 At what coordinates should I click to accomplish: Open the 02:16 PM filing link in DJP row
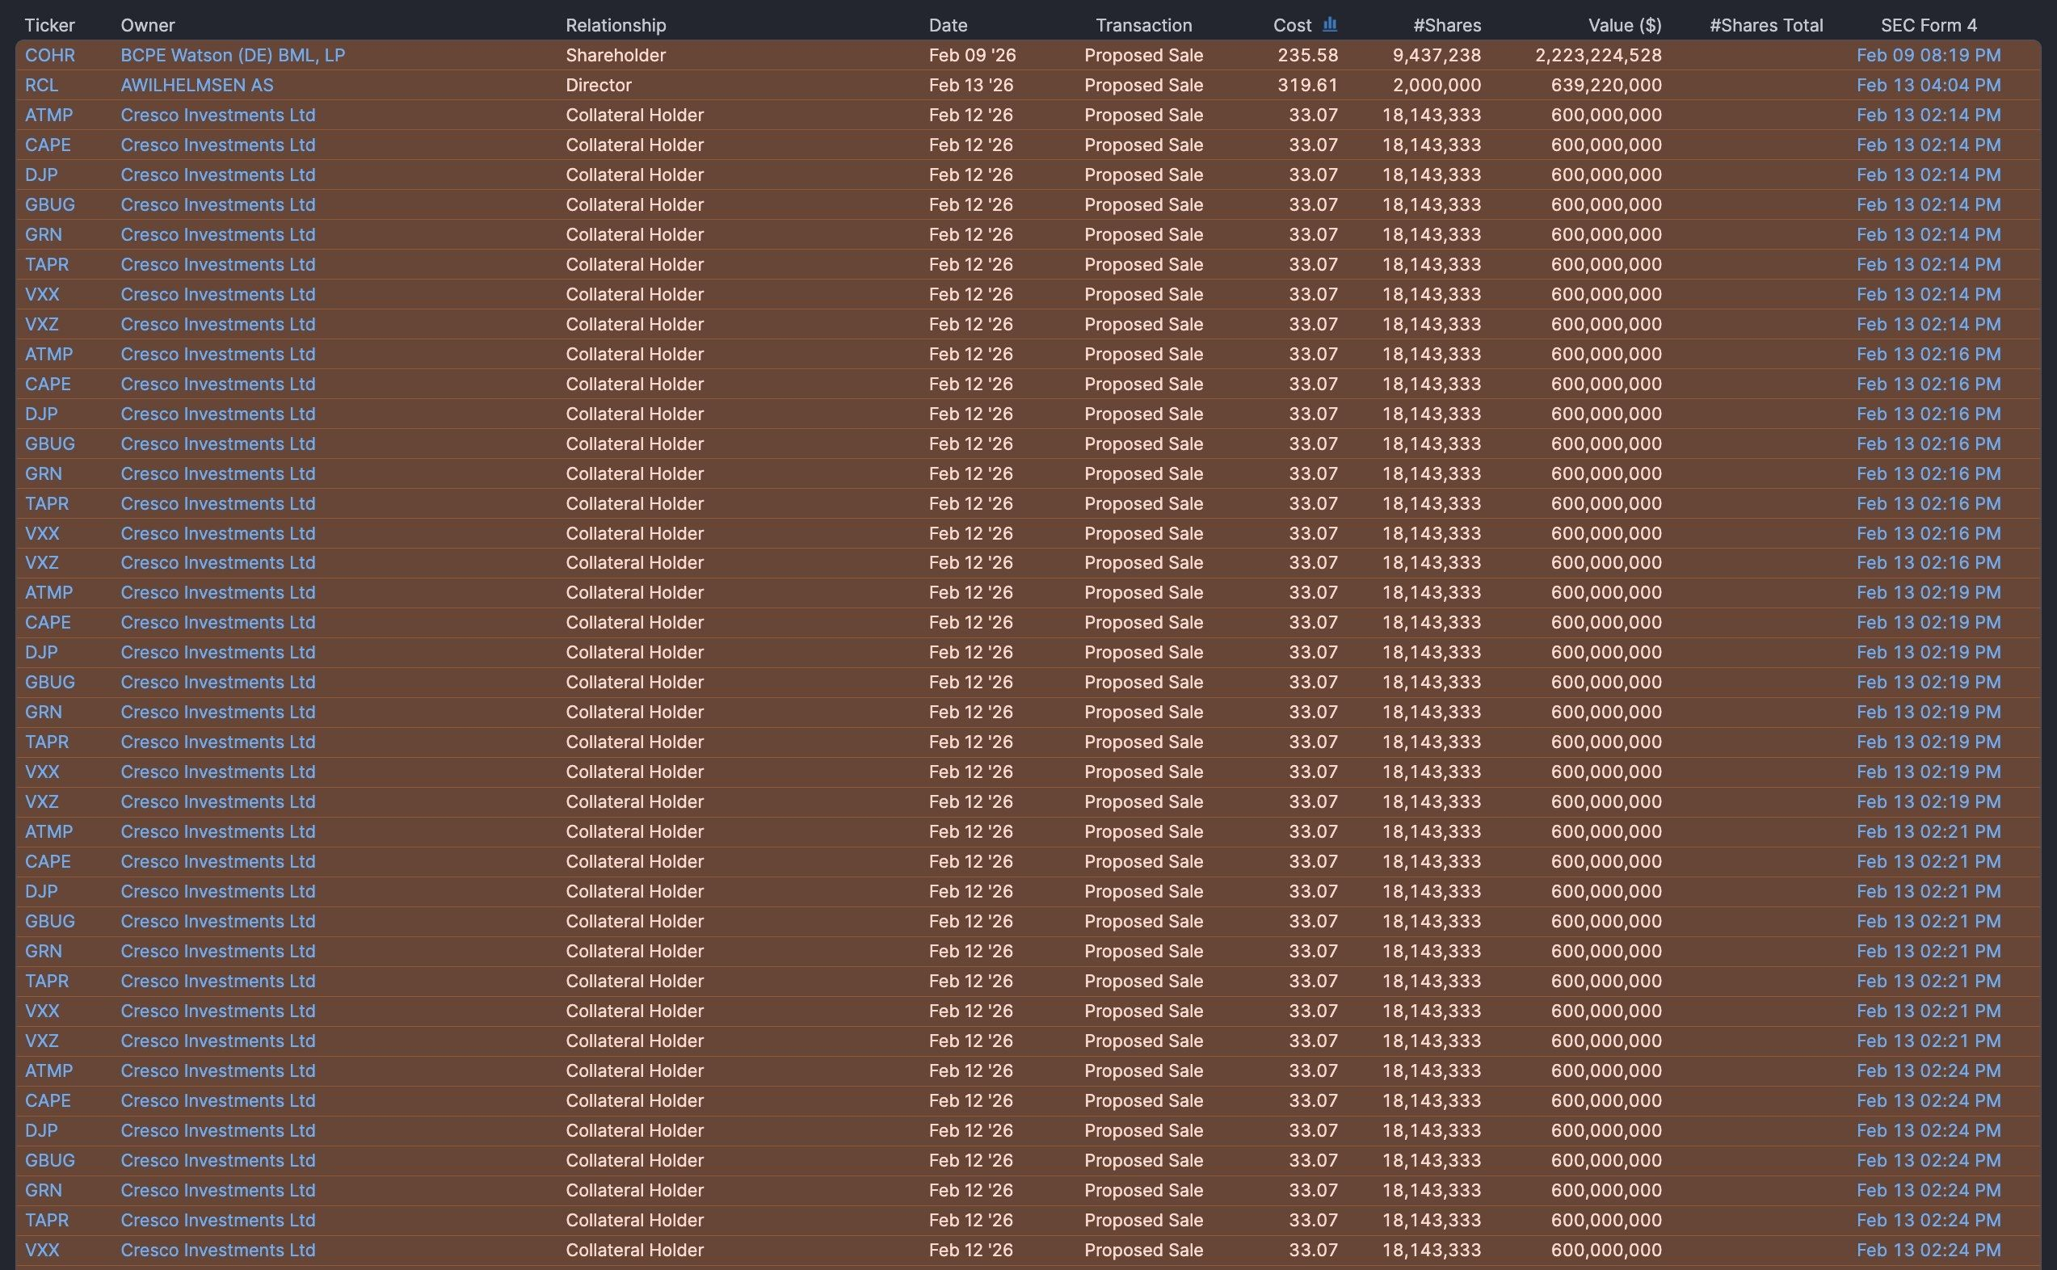[1929, 414]
